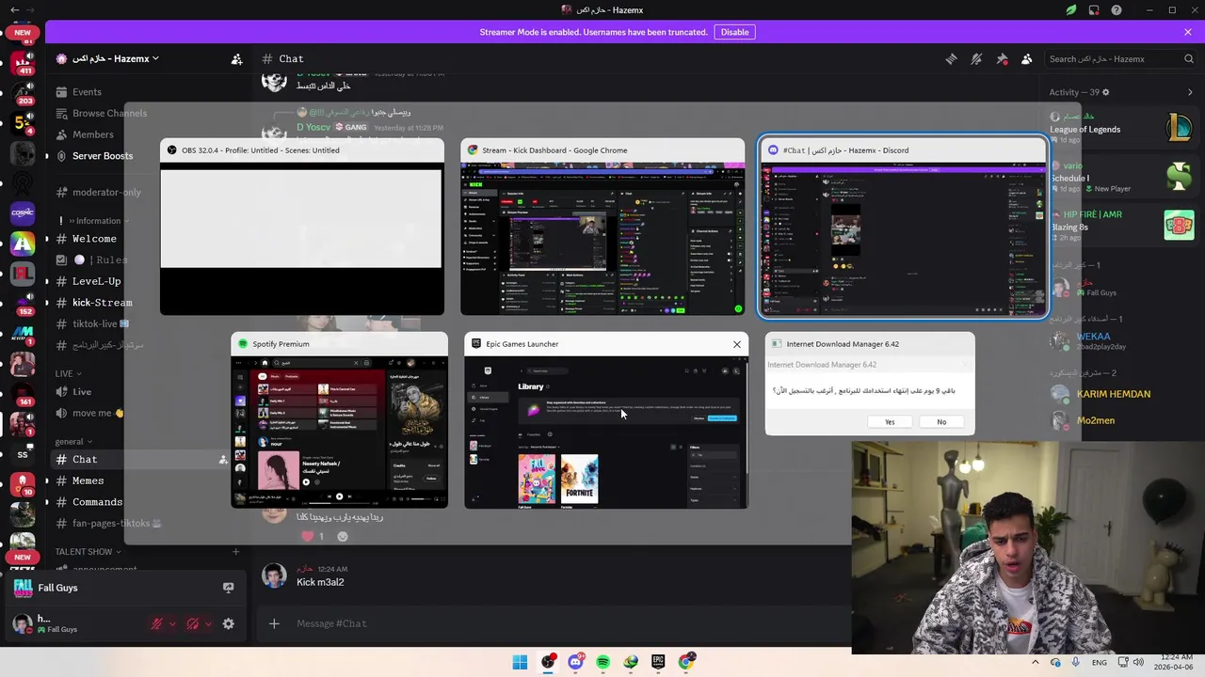The image size is (1205, 677).
Task: Toggle microphone mute in the user panel
Action: click(157, 623)
